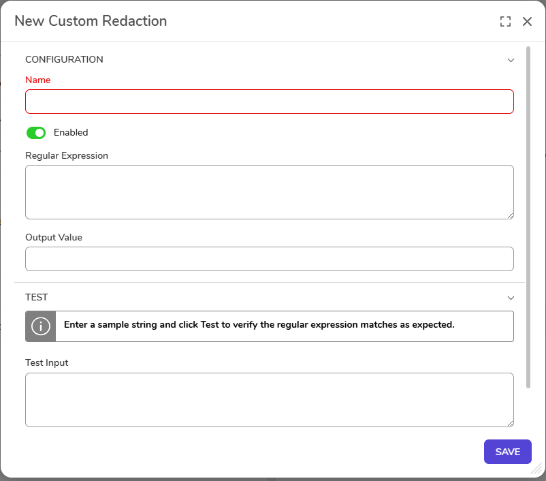This screenshot has height=481, width=546.
Task: Collapse the TEST section chevron
Action: [511, 298]
